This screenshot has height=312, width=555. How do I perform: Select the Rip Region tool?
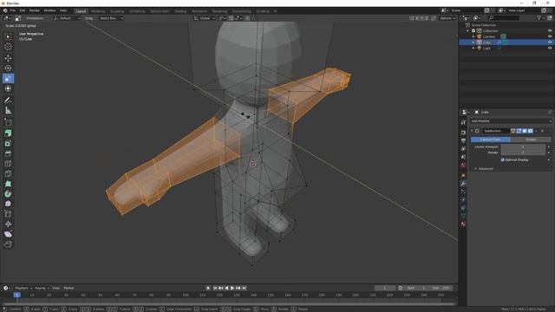click(x=8, y=244)
